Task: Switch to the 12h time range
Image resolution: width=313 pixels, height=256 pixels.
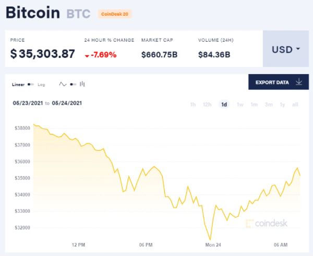Action: (207, 105)
